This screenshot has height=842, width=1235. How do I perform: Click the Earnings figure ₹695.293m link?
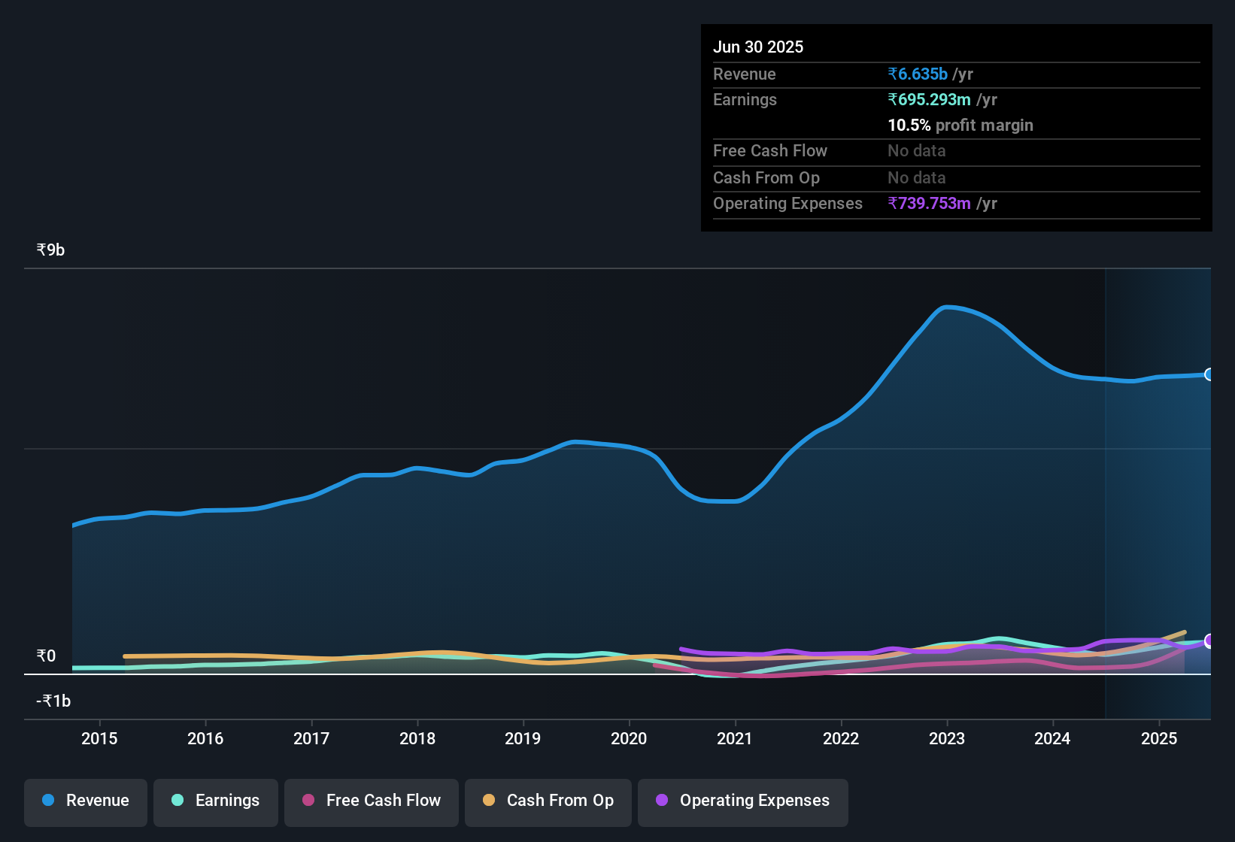point(929,99)
